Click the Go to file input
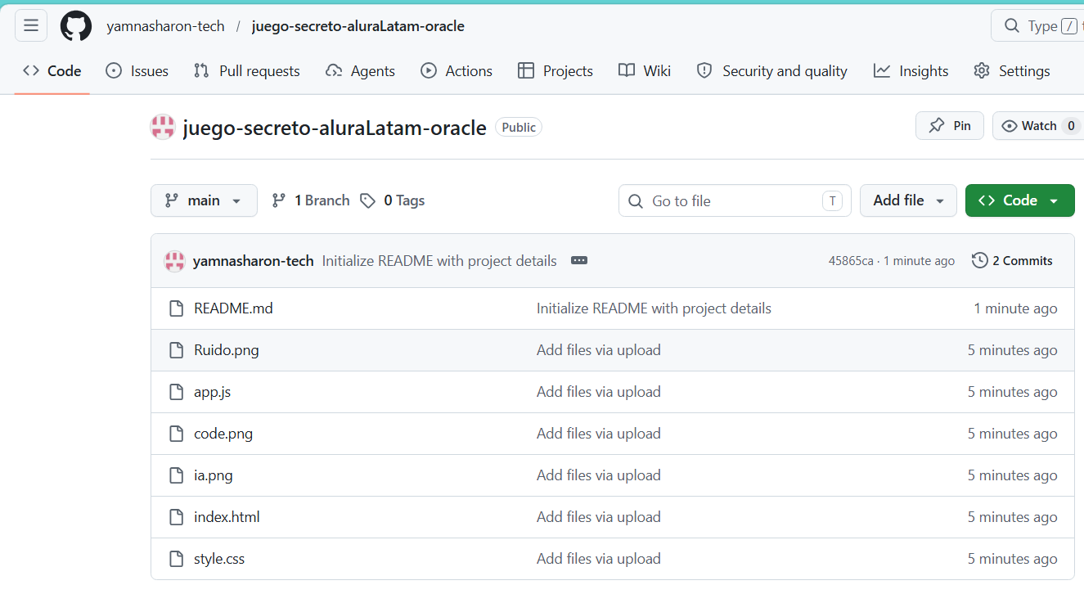The height and width of the screenshot is (594, 1084). (x=735, y=200)
